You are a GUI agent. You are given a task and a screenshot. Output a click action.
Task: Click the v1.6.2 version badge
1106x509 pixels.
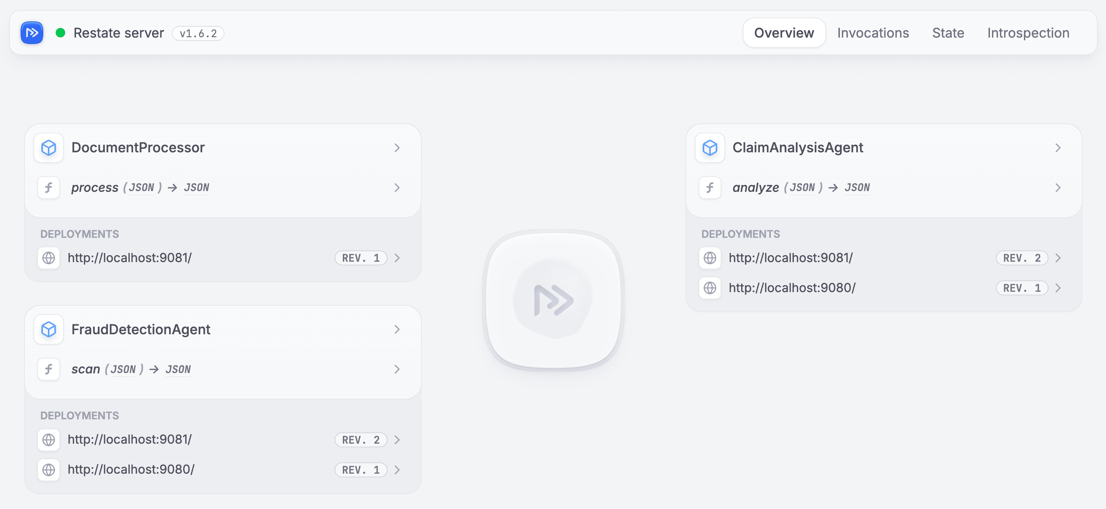(198, 33)
